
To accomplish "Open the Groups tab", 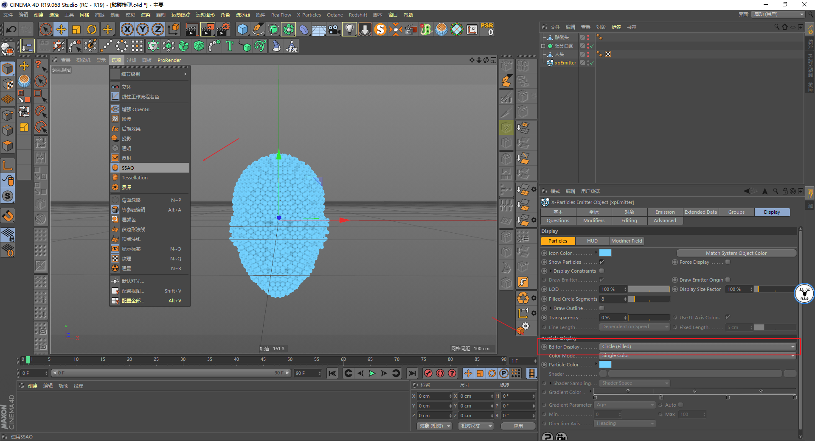I will point(736,212).
